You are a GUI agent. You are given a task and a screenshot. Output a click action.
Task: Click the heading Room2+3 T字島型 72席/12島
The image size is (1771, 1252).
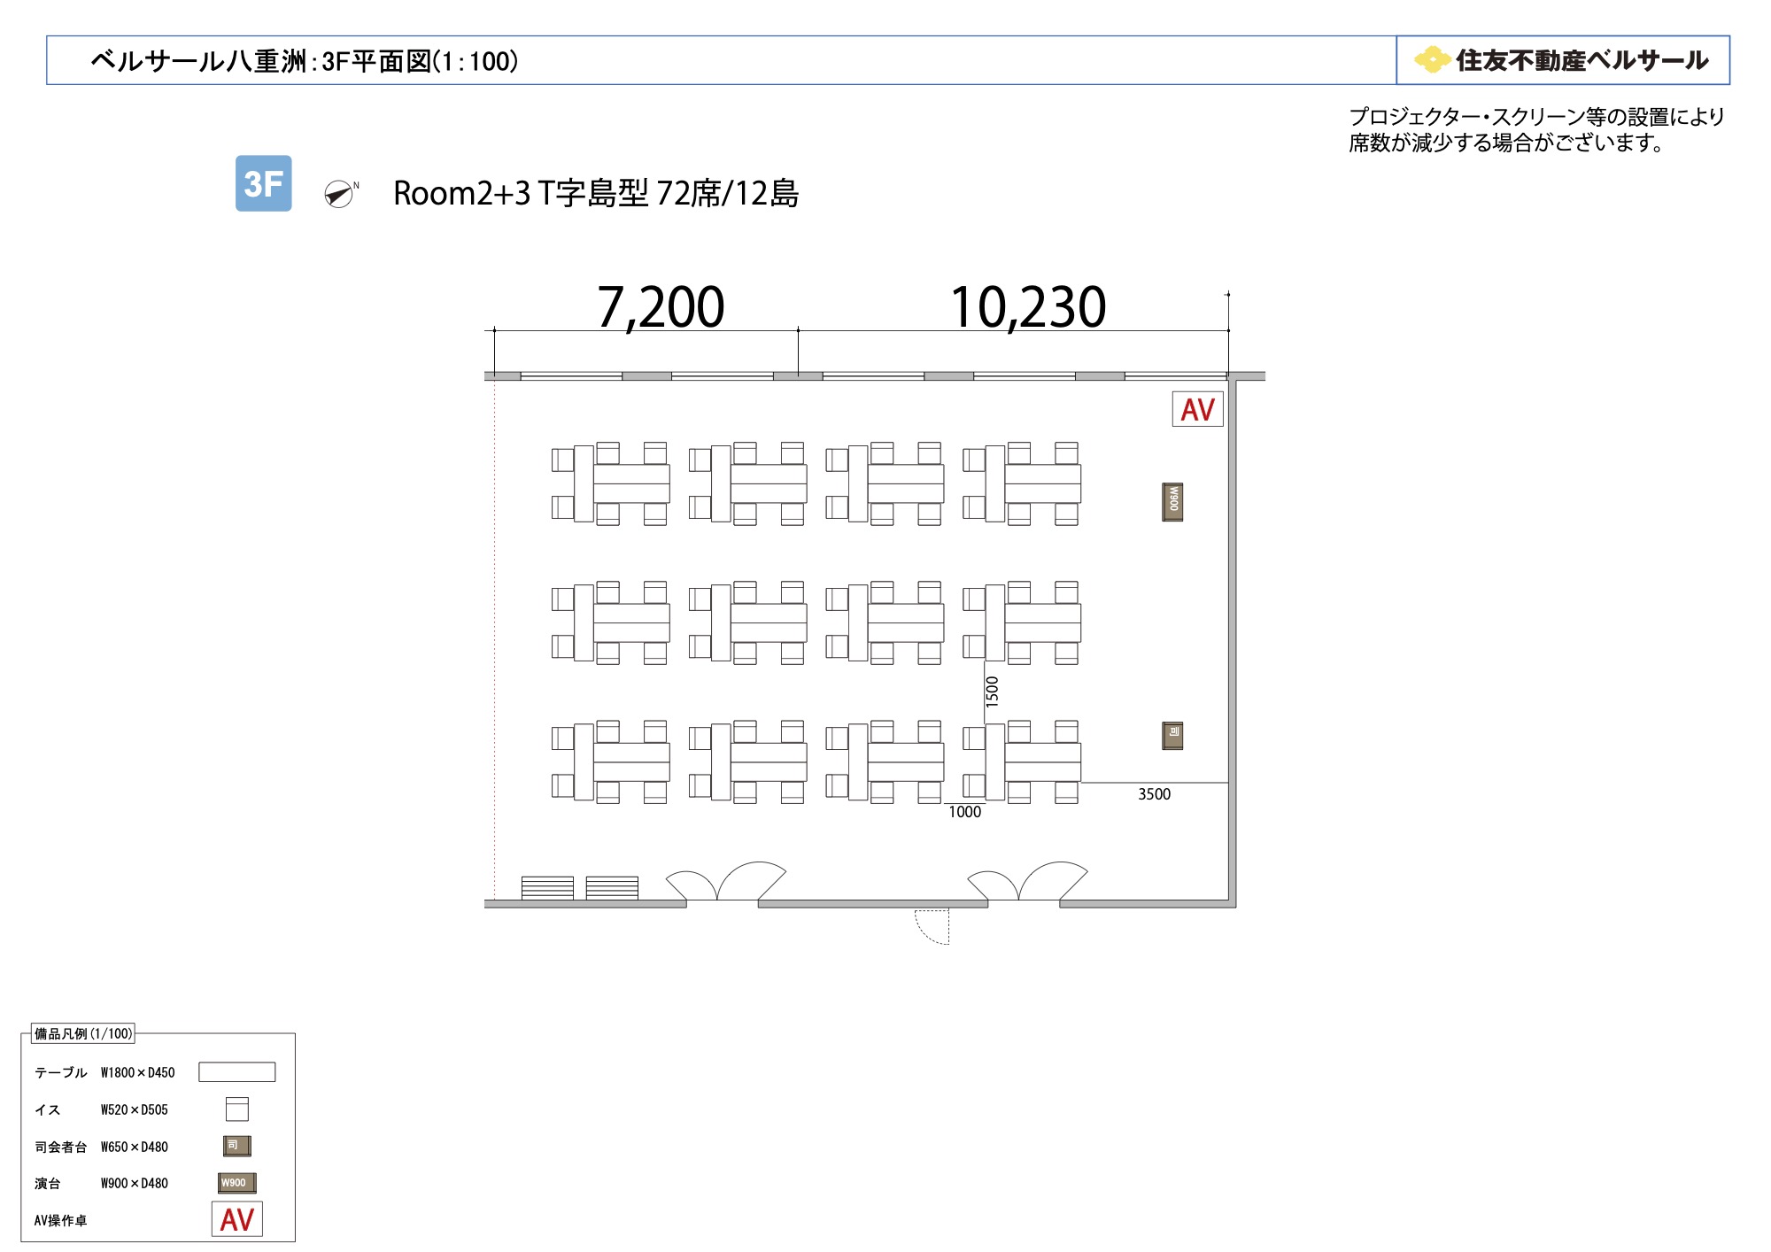pos(596,193)
